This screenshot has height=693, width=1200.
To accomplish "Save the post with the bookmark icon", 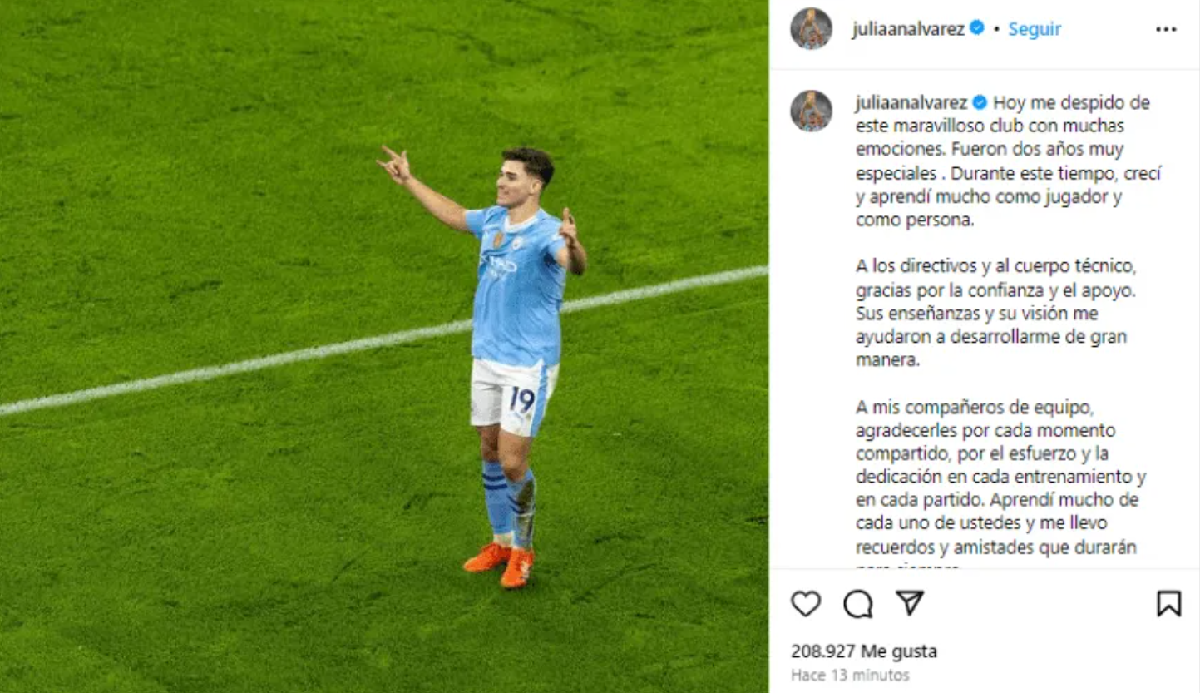I will click(x=1168, y=604).
